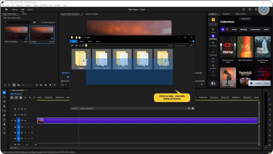Open timeline display settings wrench
The height and width of the screenshot is (154, 273).
[30, 98]
